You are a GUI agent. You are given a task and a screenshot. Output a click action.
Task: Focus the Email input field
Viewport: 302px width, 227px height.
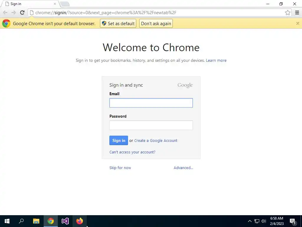tap(151, 103)
